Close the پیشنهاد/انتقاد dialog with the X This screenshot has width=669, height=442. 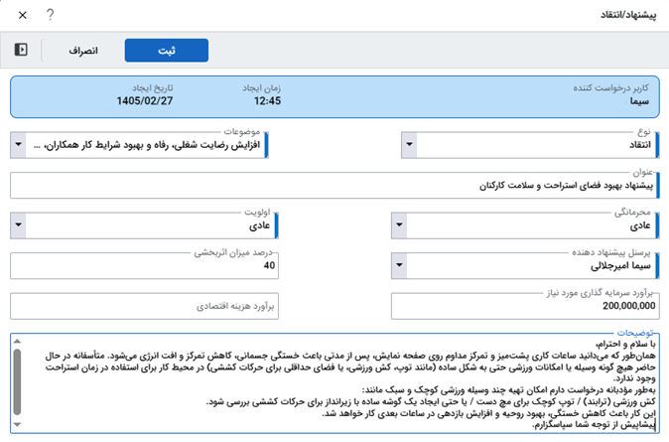[x=23, y=15]
